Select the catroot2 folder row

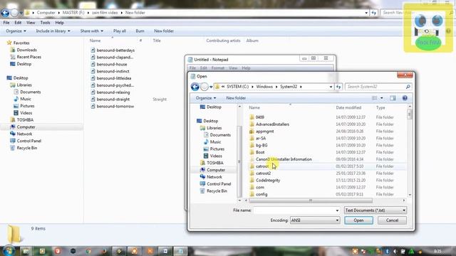328,174
